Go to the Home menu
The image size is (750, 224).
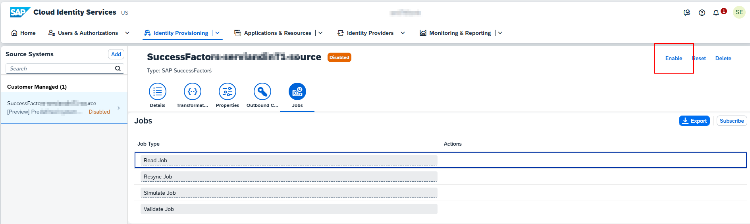[x=28, y=33]
